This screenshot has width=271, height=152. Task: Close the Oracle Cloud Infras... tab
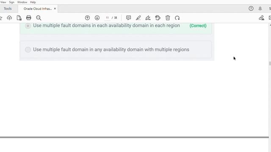[55, 8]
